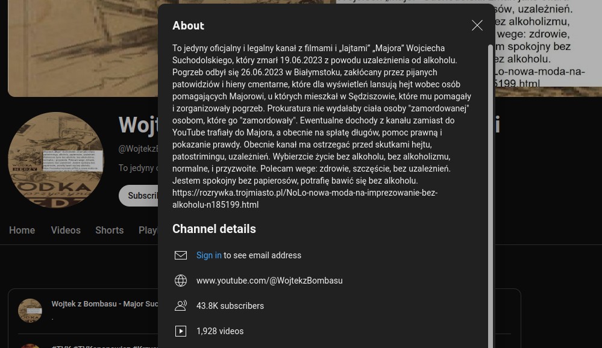Click the videos play icon
This screenshot has width=602, height=348.
point(181,331)
